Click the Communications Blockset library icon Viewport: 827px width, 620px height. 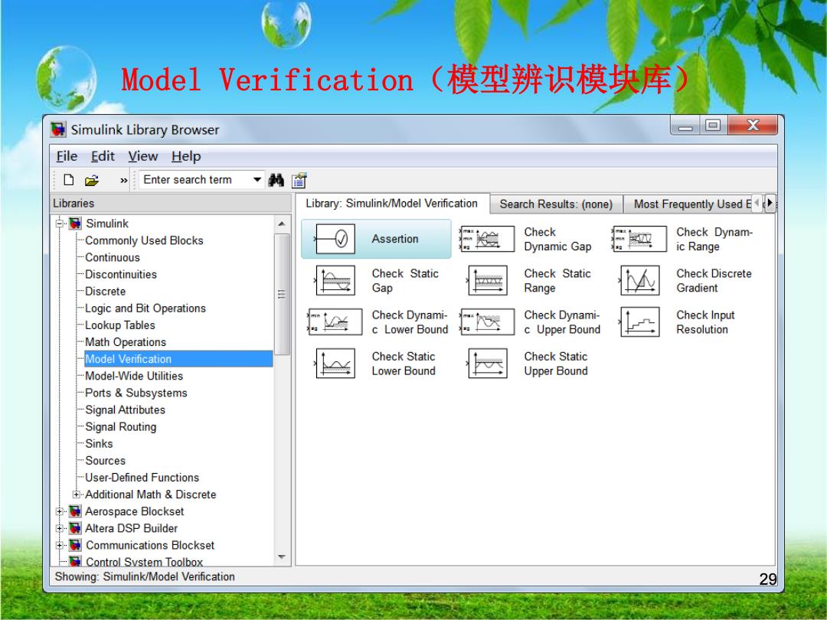[75, 545]
